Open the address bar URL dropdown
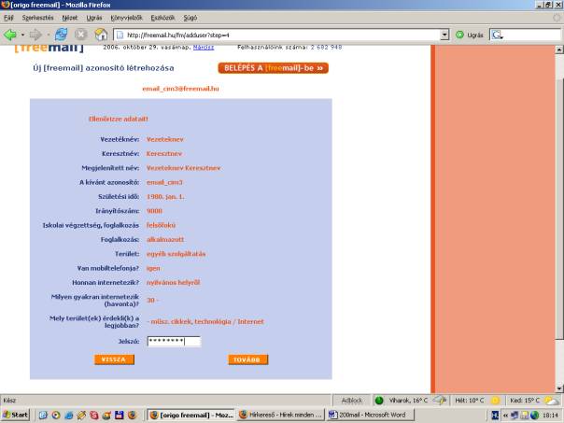This screenshot has height=423, width=564. point(444,35)
